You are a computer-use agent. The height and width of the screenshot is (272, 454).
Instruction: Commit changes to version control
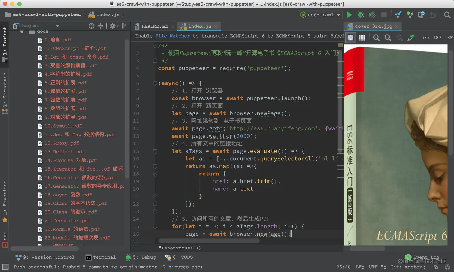coord(410,15)
